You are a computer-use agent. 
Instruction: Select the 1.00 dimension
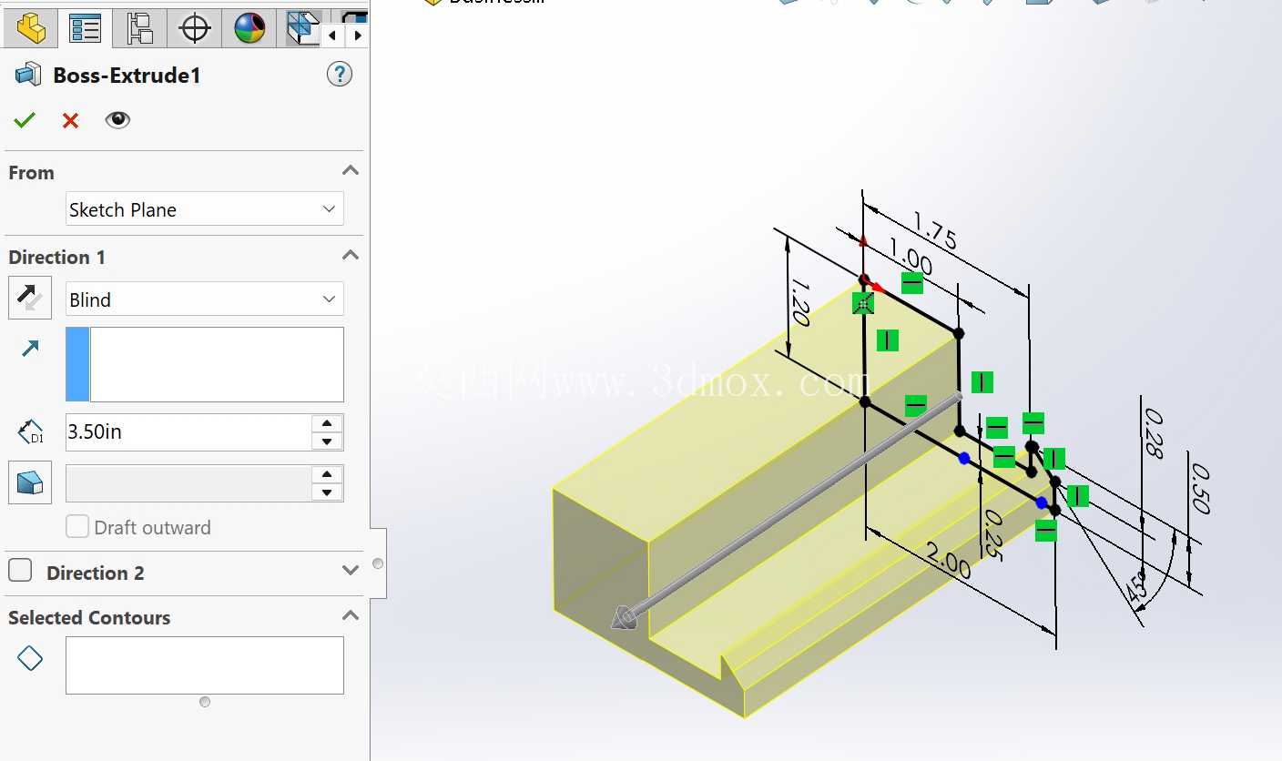tap(911, 258)
